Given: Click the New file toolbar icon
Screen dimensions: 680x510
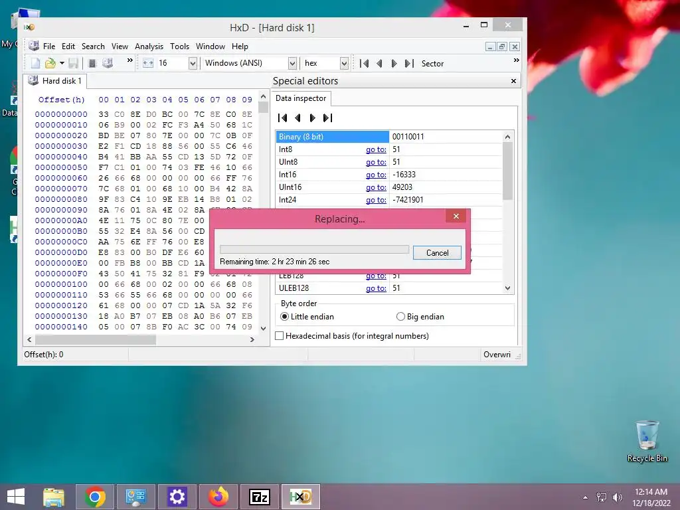Looking at the screenshot, I should (36, 63).
